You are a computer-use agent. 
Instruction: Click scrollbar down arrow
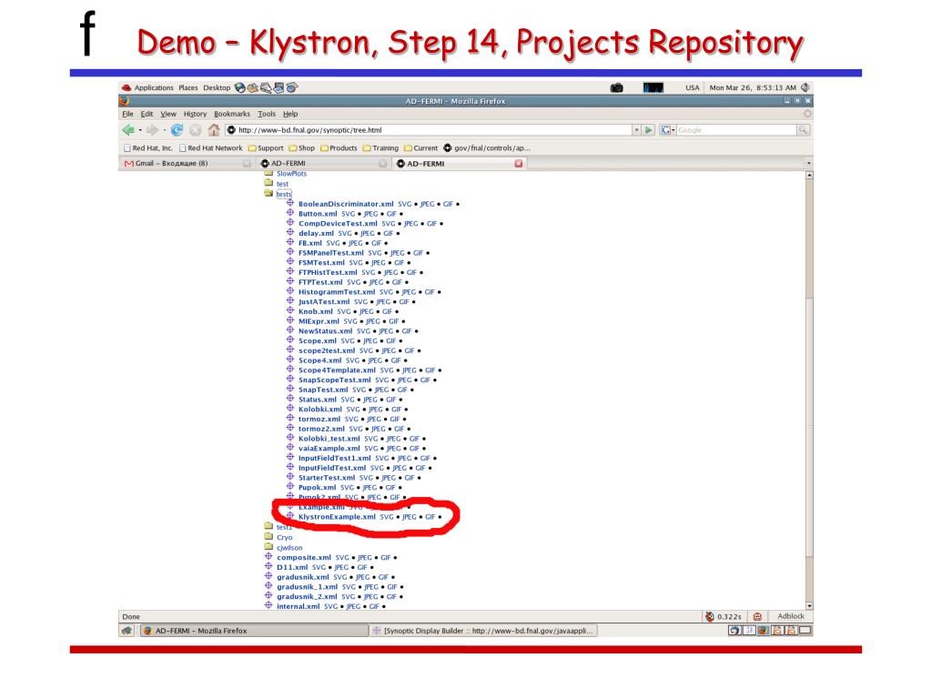pyautogui.click(x=809, y=605)
